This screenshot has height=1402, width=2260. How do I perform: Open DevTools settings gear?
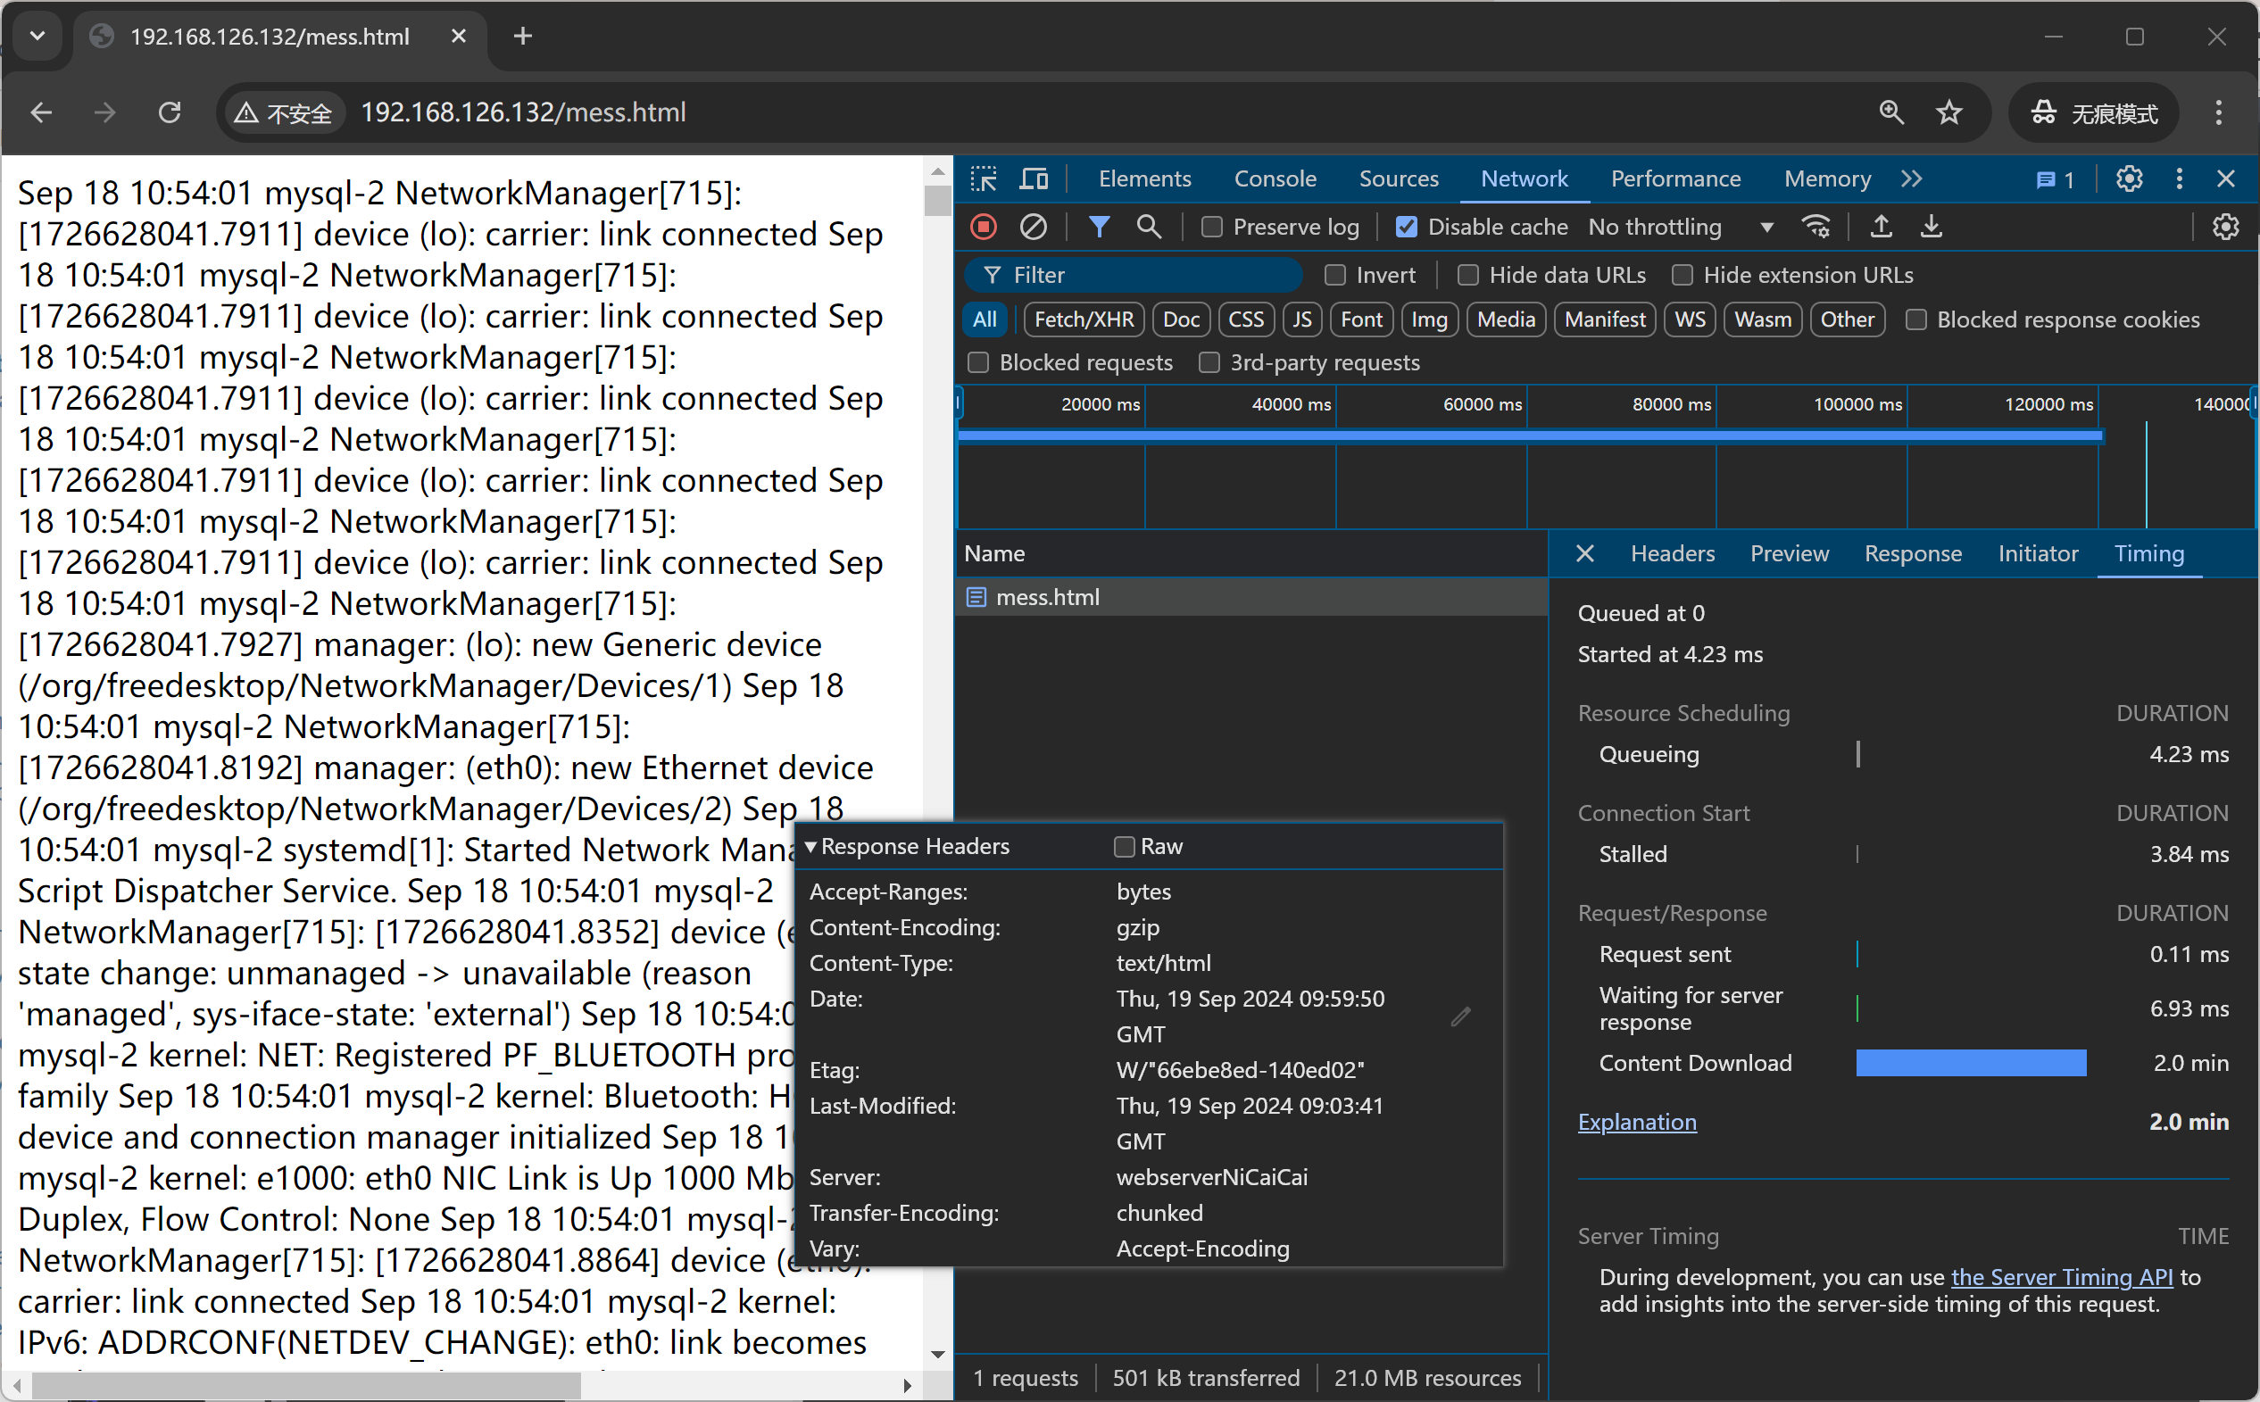coord(2130,179)
